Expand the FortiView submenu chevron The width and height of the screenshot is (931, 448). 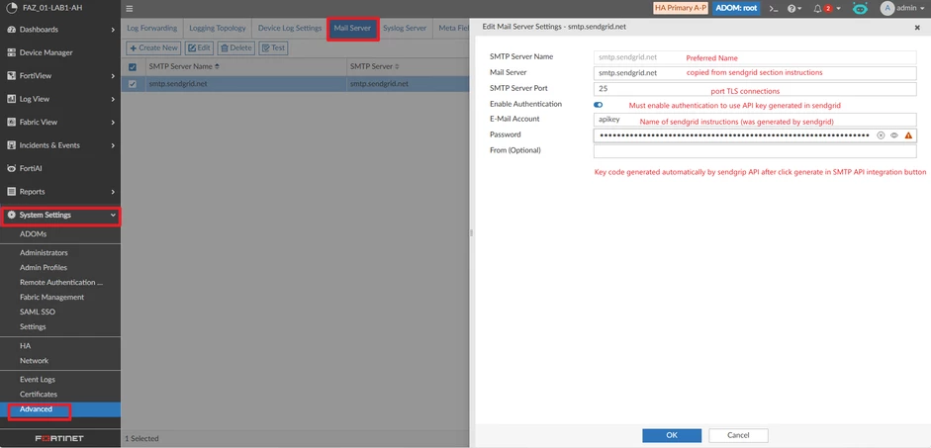point(113,76)
